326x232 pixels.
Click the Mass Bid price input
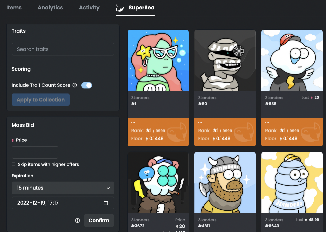click(x=35, y=152)
